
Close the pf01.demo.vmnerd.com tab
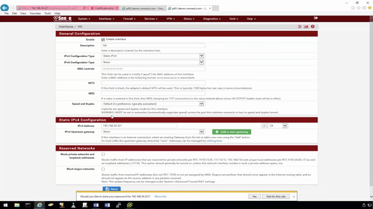coord(210,8)
